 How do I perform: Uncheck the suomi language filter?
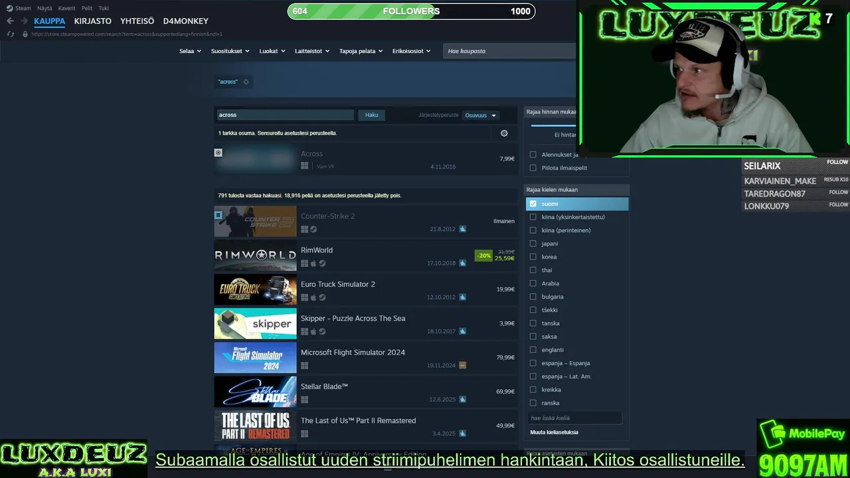[533, 204]
